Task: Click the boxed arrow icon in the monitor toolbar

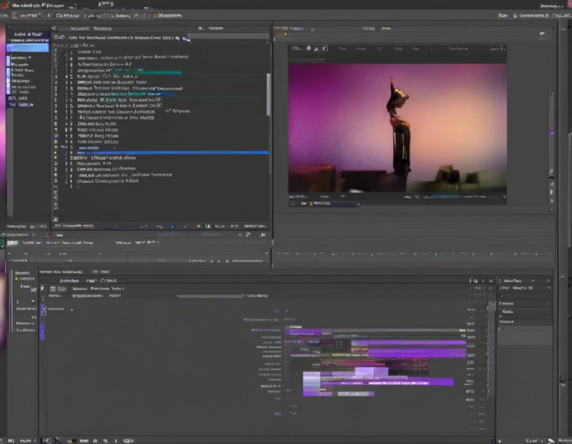Action: tap(324, 48)
